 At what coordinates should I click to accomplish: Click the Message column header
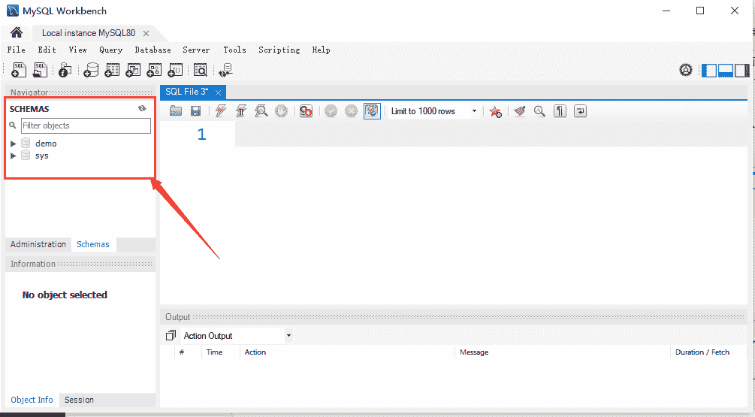click(x=474, y=352)
